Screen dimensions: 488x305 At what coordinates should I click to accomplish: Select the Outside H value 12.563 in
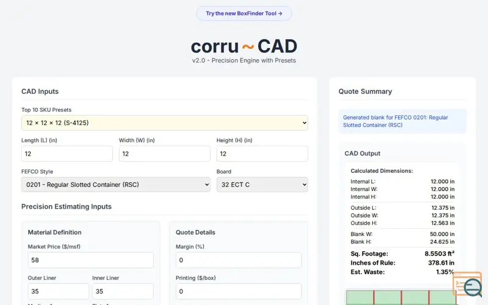pyautogui.click(x=443, y=223)
